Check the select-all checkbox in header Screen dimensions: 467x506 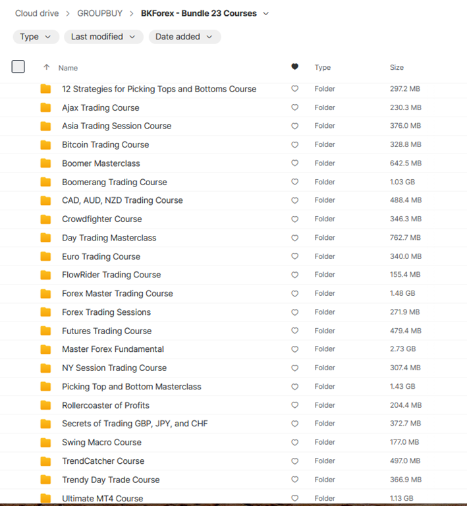[18, 67]
